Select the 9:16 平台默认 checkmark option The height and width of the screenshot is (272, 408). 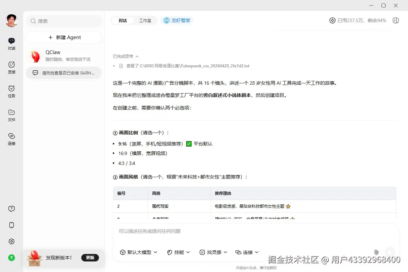click(x=189, y=143)
